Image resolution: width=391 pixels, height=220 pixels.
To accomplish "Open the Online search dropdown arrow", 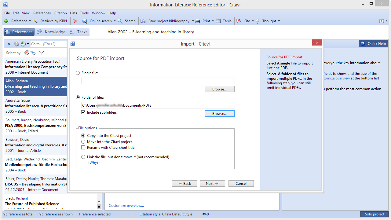I will (x=115, y=21).
